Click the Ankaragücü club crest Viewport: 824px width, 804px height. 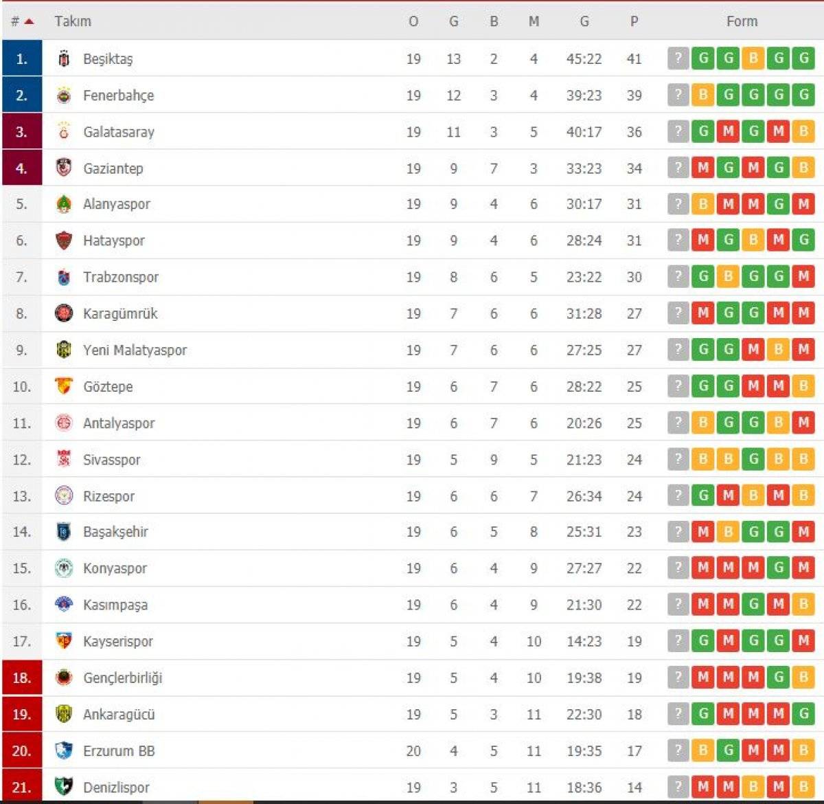pyautogui.click(x=64, y=714)
